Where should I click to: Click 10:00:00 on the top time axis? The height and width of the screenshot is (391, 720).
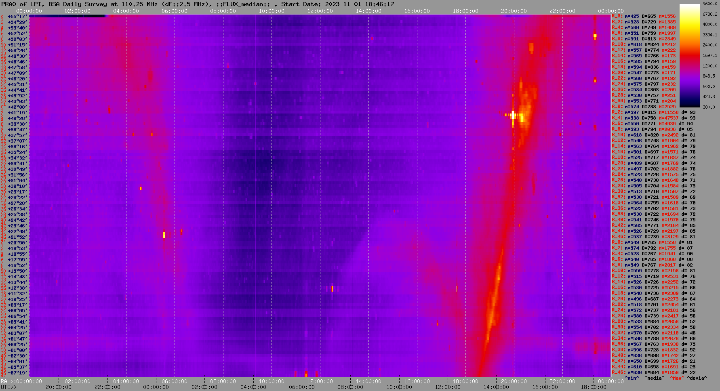pyautogui.click(x=272, y=11)
